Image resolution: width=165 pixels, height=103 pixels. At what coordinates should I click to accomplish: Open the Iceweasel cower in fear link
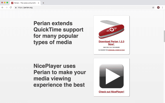click(x=116, y=50)
